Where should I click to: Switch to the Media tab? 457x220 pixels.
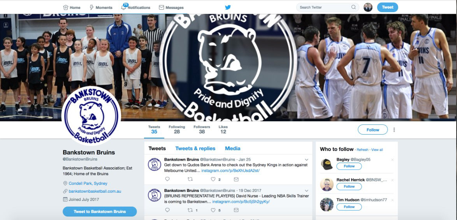pos(232,148)
